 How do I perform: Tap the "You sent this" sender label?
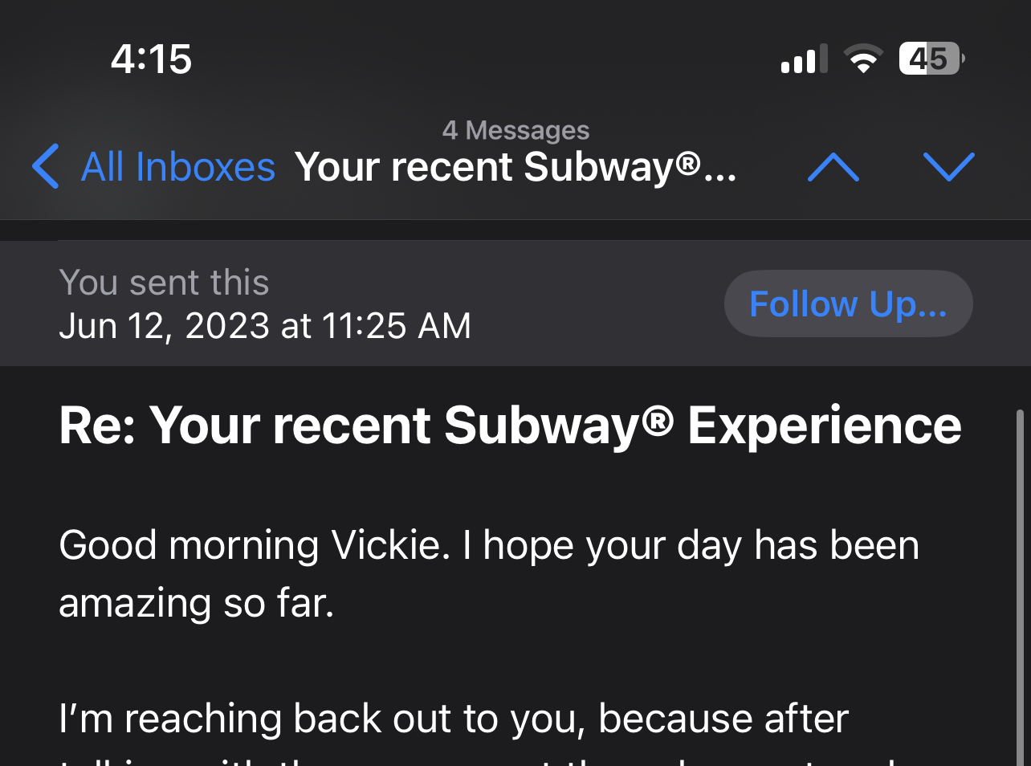[164, 283]
